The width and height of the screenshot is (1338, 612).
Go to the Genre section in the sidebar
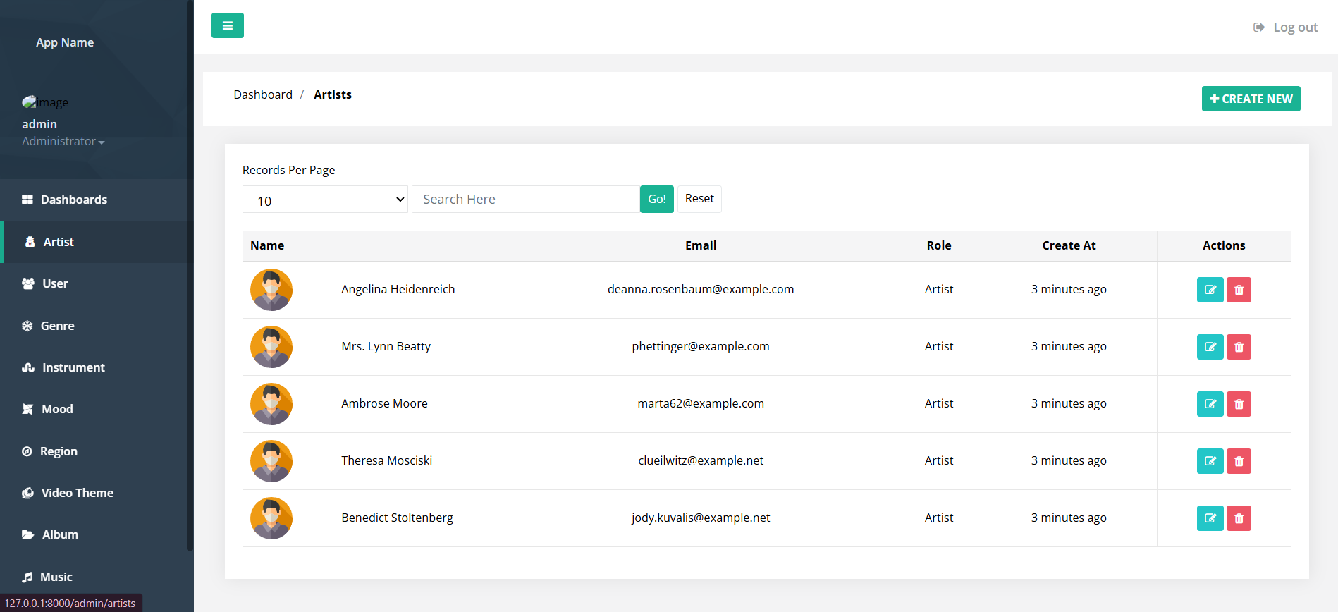click(x=57, y=326)
